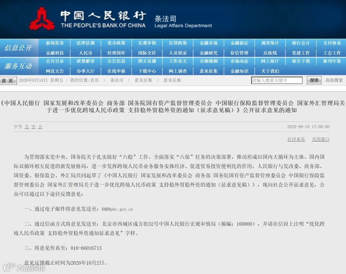Click the 首页 home button
This screenshot has width=346, height=274.
pos(8,81)
